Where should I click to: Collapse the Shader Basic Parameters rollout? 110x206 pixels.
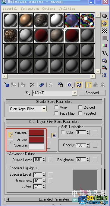(x=54, y=102)
